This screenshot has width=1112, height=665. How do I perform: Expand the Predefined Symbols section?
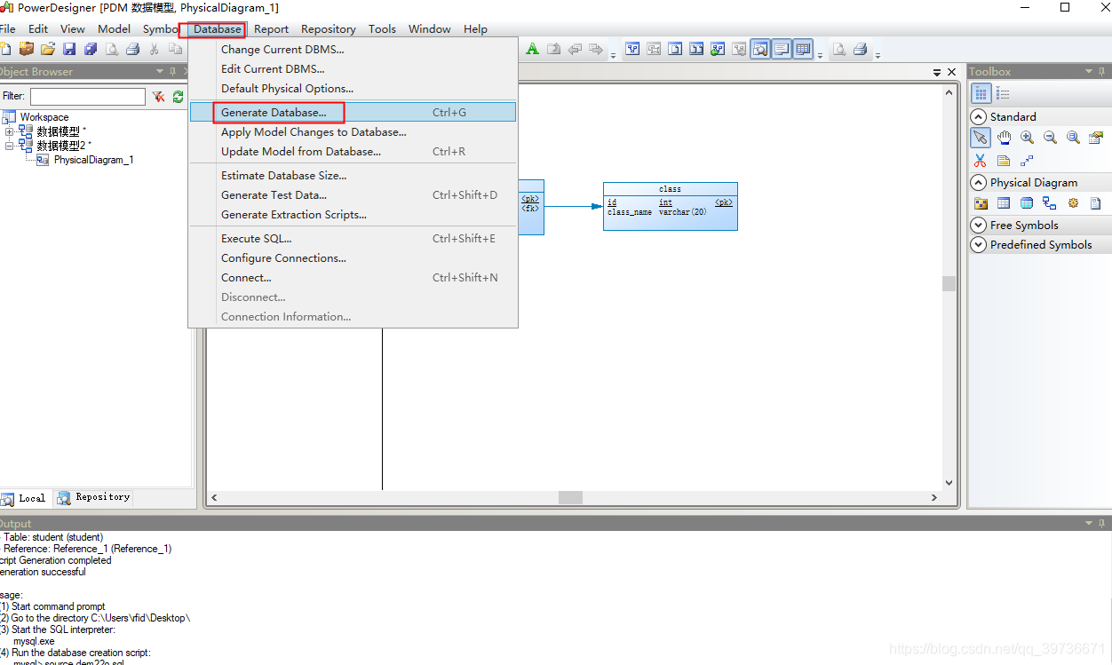click(978, 244)
